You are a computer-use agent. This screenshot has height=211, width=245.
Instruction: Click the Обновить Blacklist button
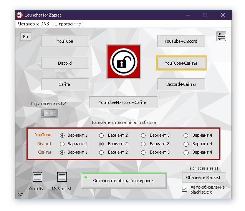pos(204,178)
